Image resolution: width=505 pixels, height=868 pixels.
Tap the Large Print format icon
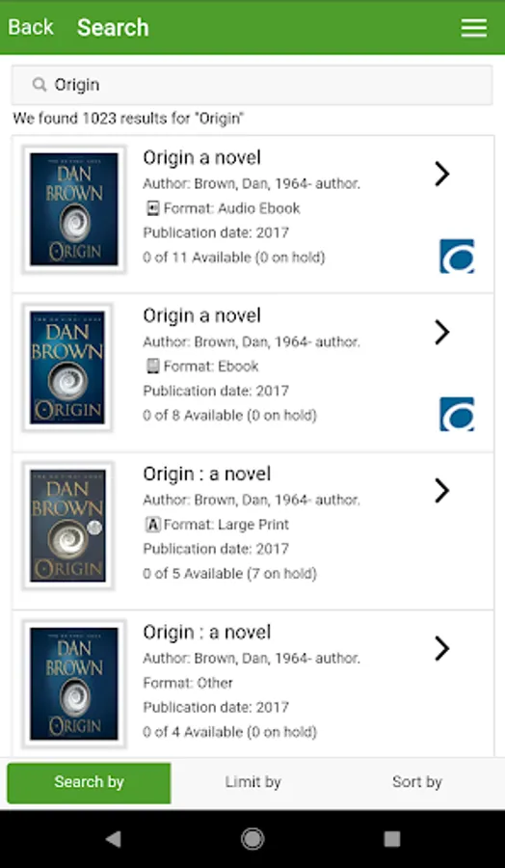152,525
